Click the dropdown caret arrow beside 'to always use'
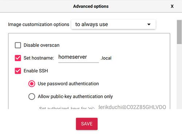Screen dimensions: 182x135 pos(149,24)
